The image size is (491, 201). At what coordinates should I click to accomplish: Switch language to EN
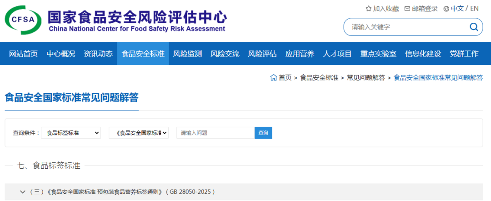pyautogui.click(x=474, y=9)
